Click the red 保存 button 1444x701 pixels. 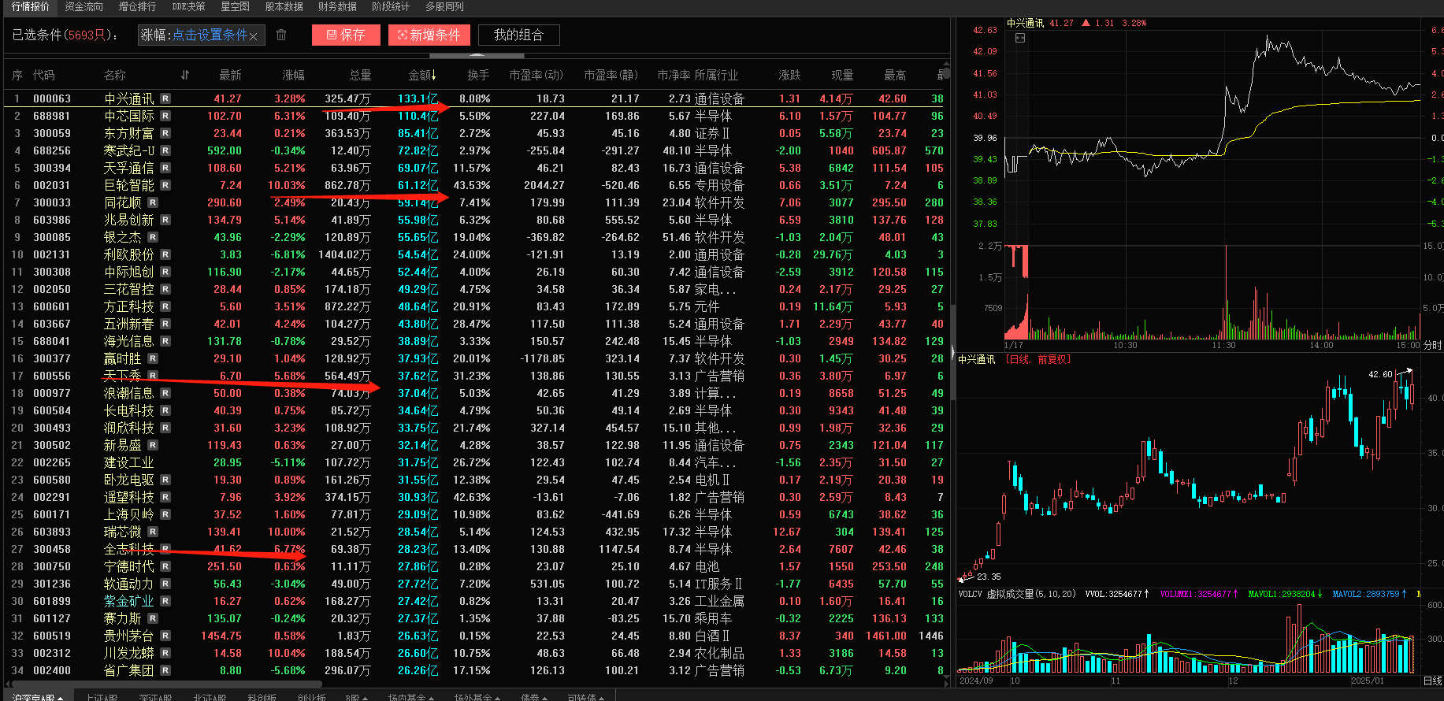point(346,35)
